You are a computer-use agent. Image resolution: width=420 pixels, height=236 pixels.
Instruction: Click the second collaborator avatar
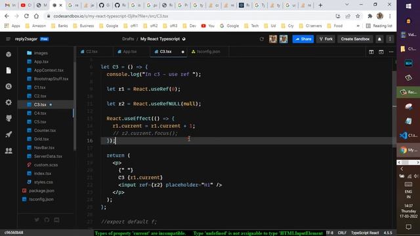(x=283, y=39)
